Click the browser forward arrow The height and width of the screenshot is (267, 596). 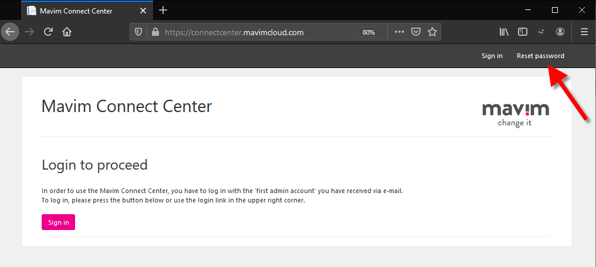(29, 32)
